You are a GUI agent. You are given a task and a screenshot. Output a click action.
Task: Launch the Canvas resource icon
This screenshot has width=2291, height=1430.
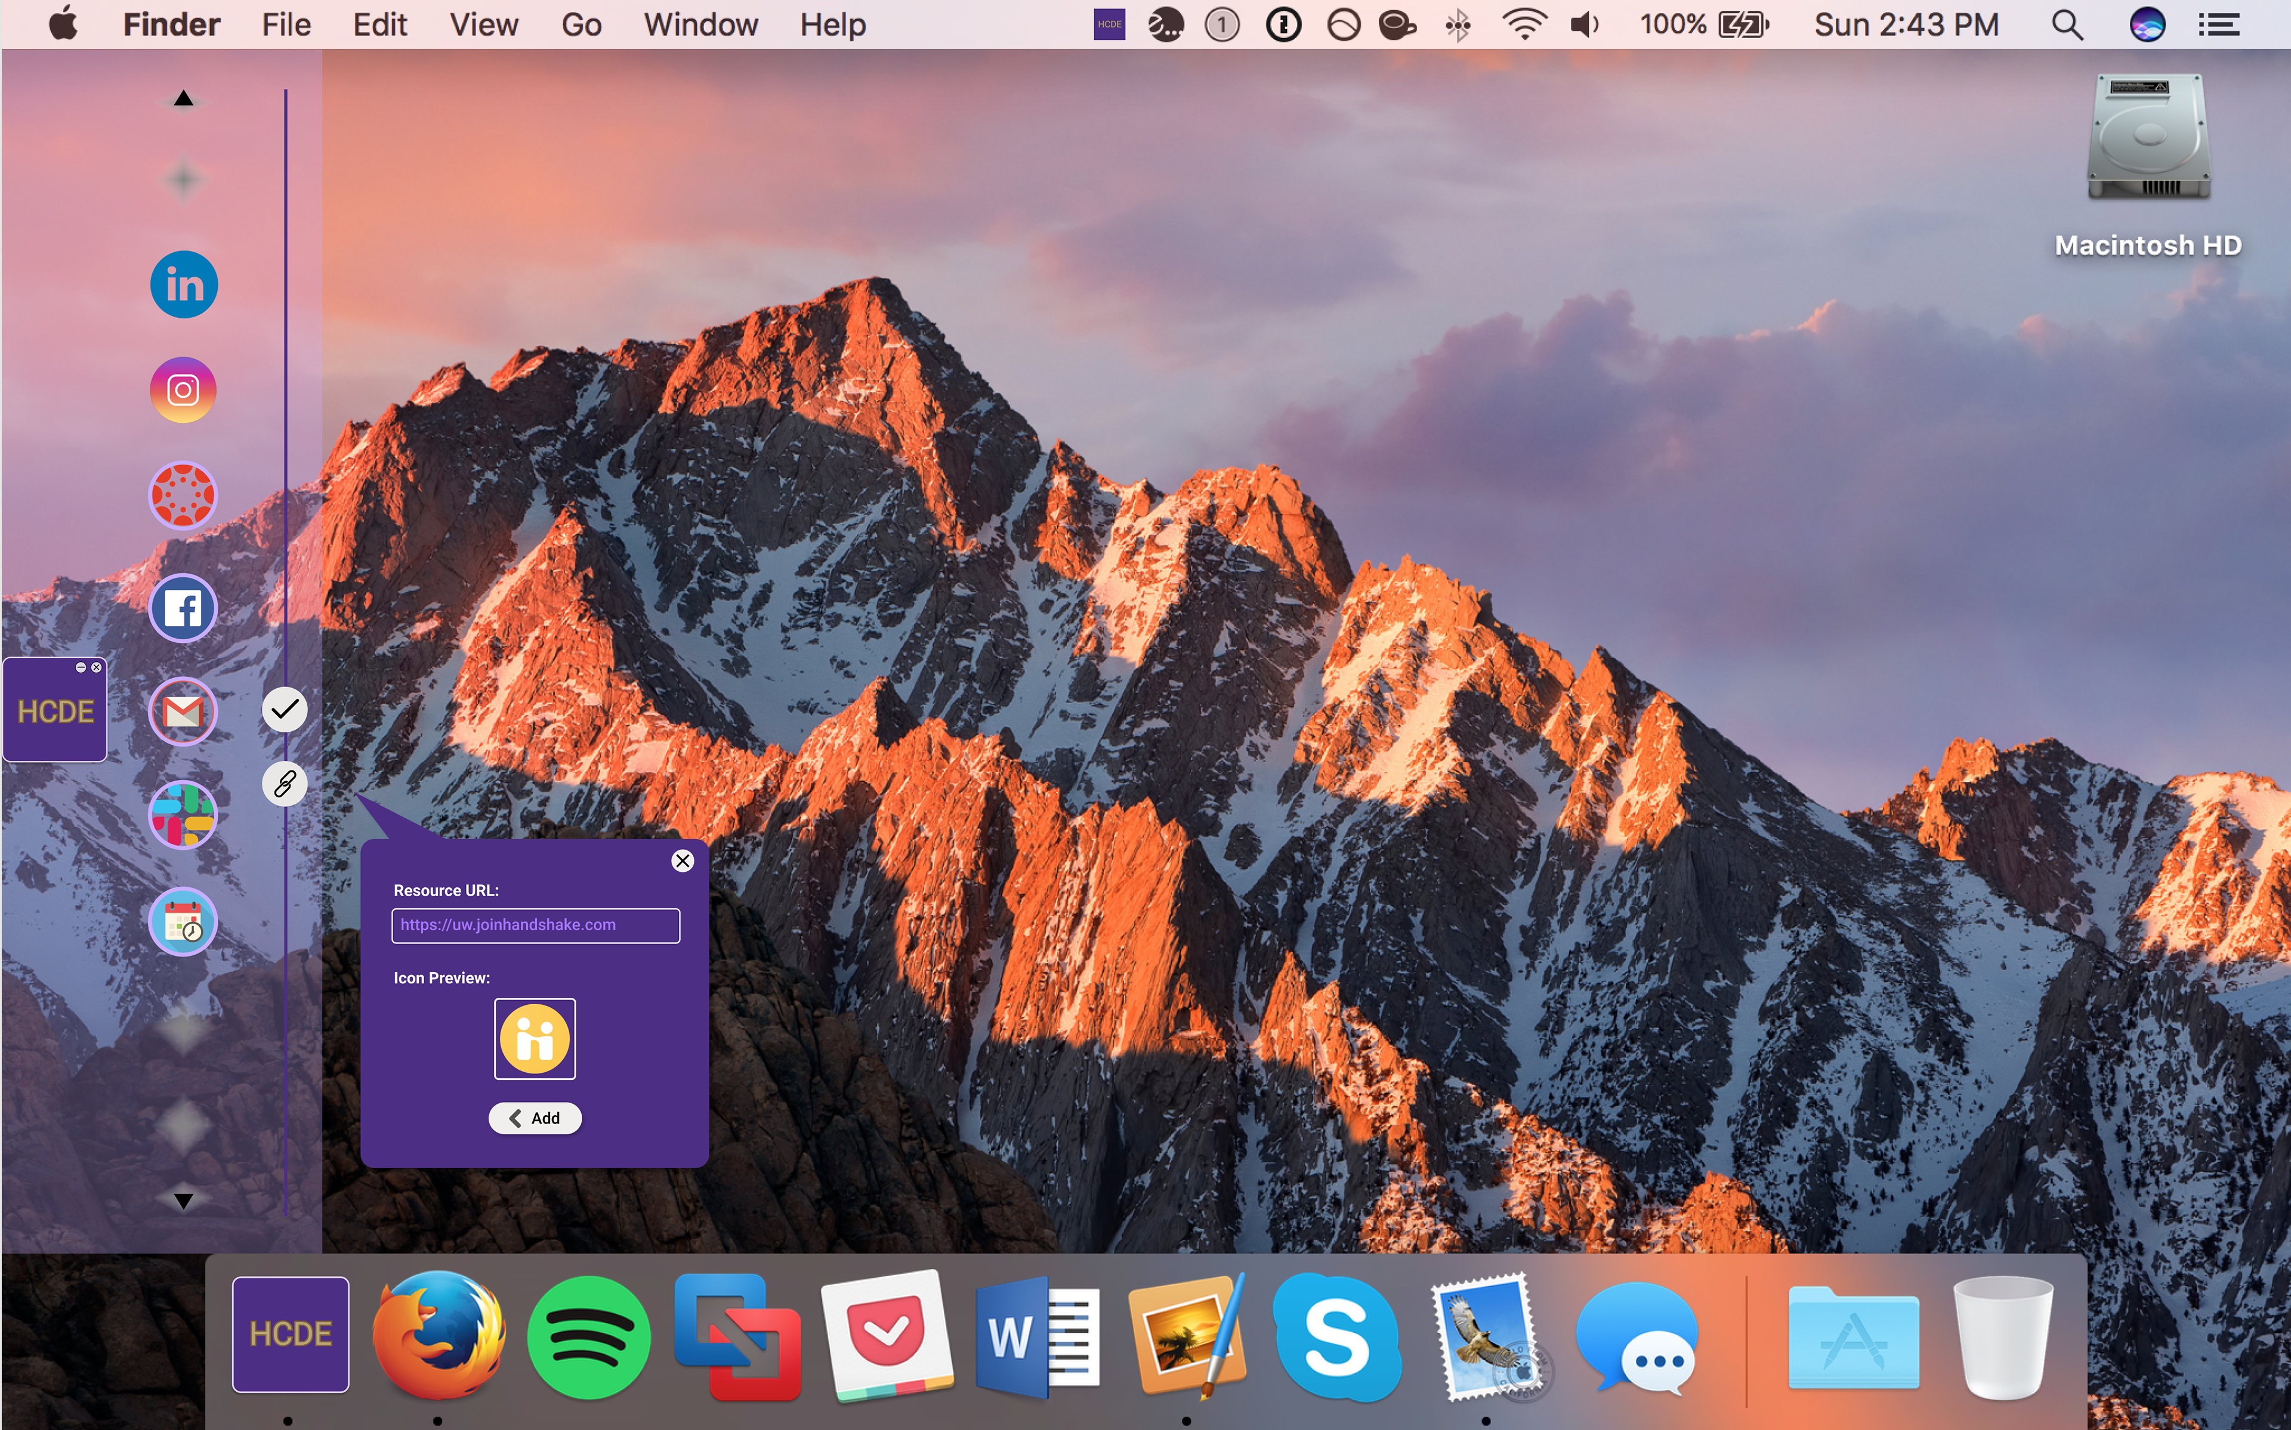[184, 494]
